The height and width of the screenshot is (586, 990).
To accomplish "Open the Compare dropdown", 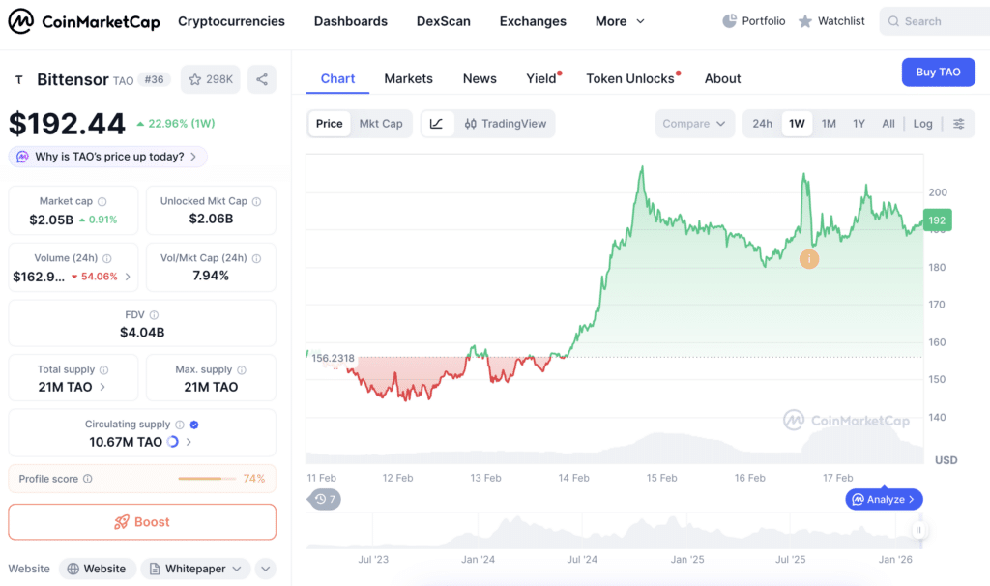I will (x=694, y=124).
